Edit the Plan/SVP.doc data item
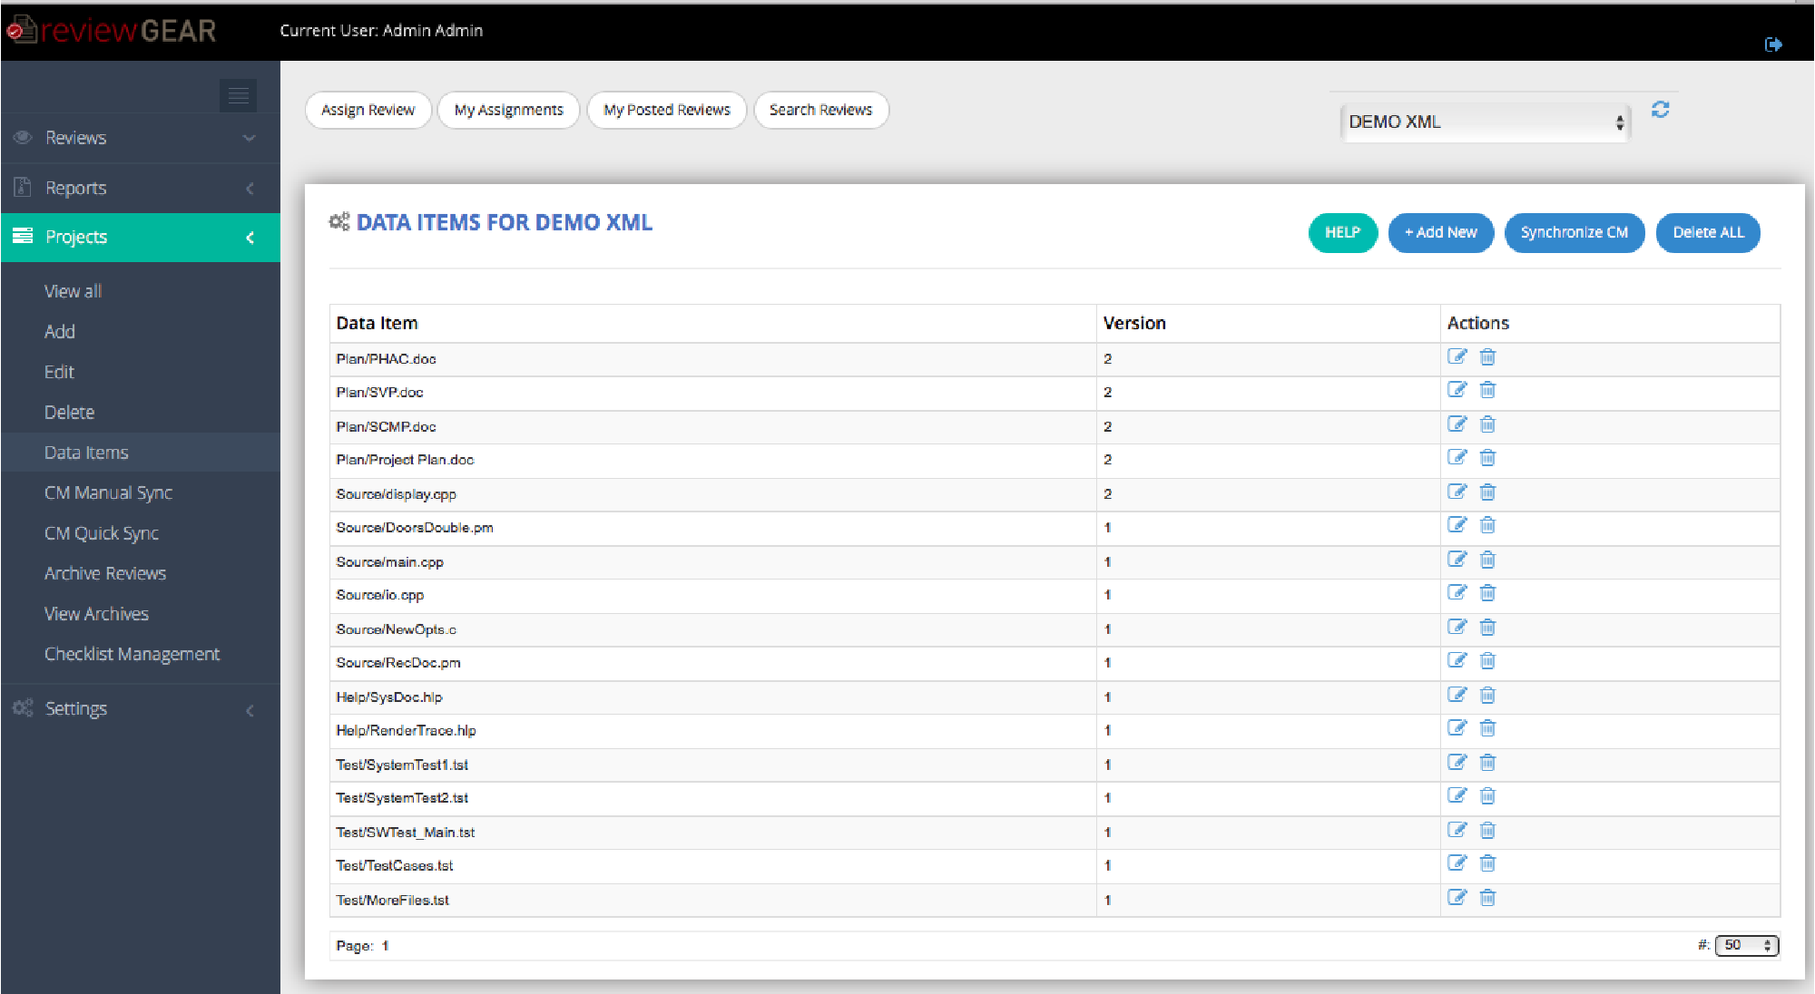 click(x=1457, y=390)
